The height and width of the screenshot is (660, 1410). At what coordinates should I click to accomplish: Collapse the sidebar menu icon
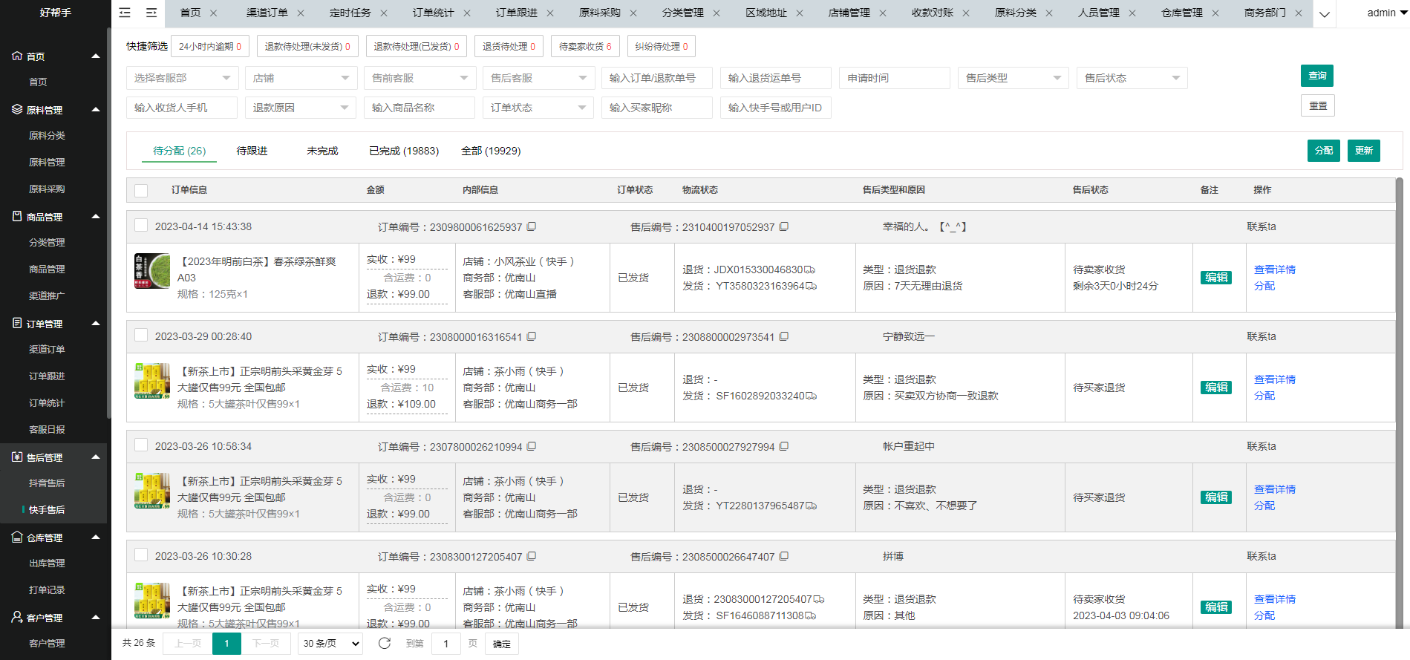coord(125,13)
